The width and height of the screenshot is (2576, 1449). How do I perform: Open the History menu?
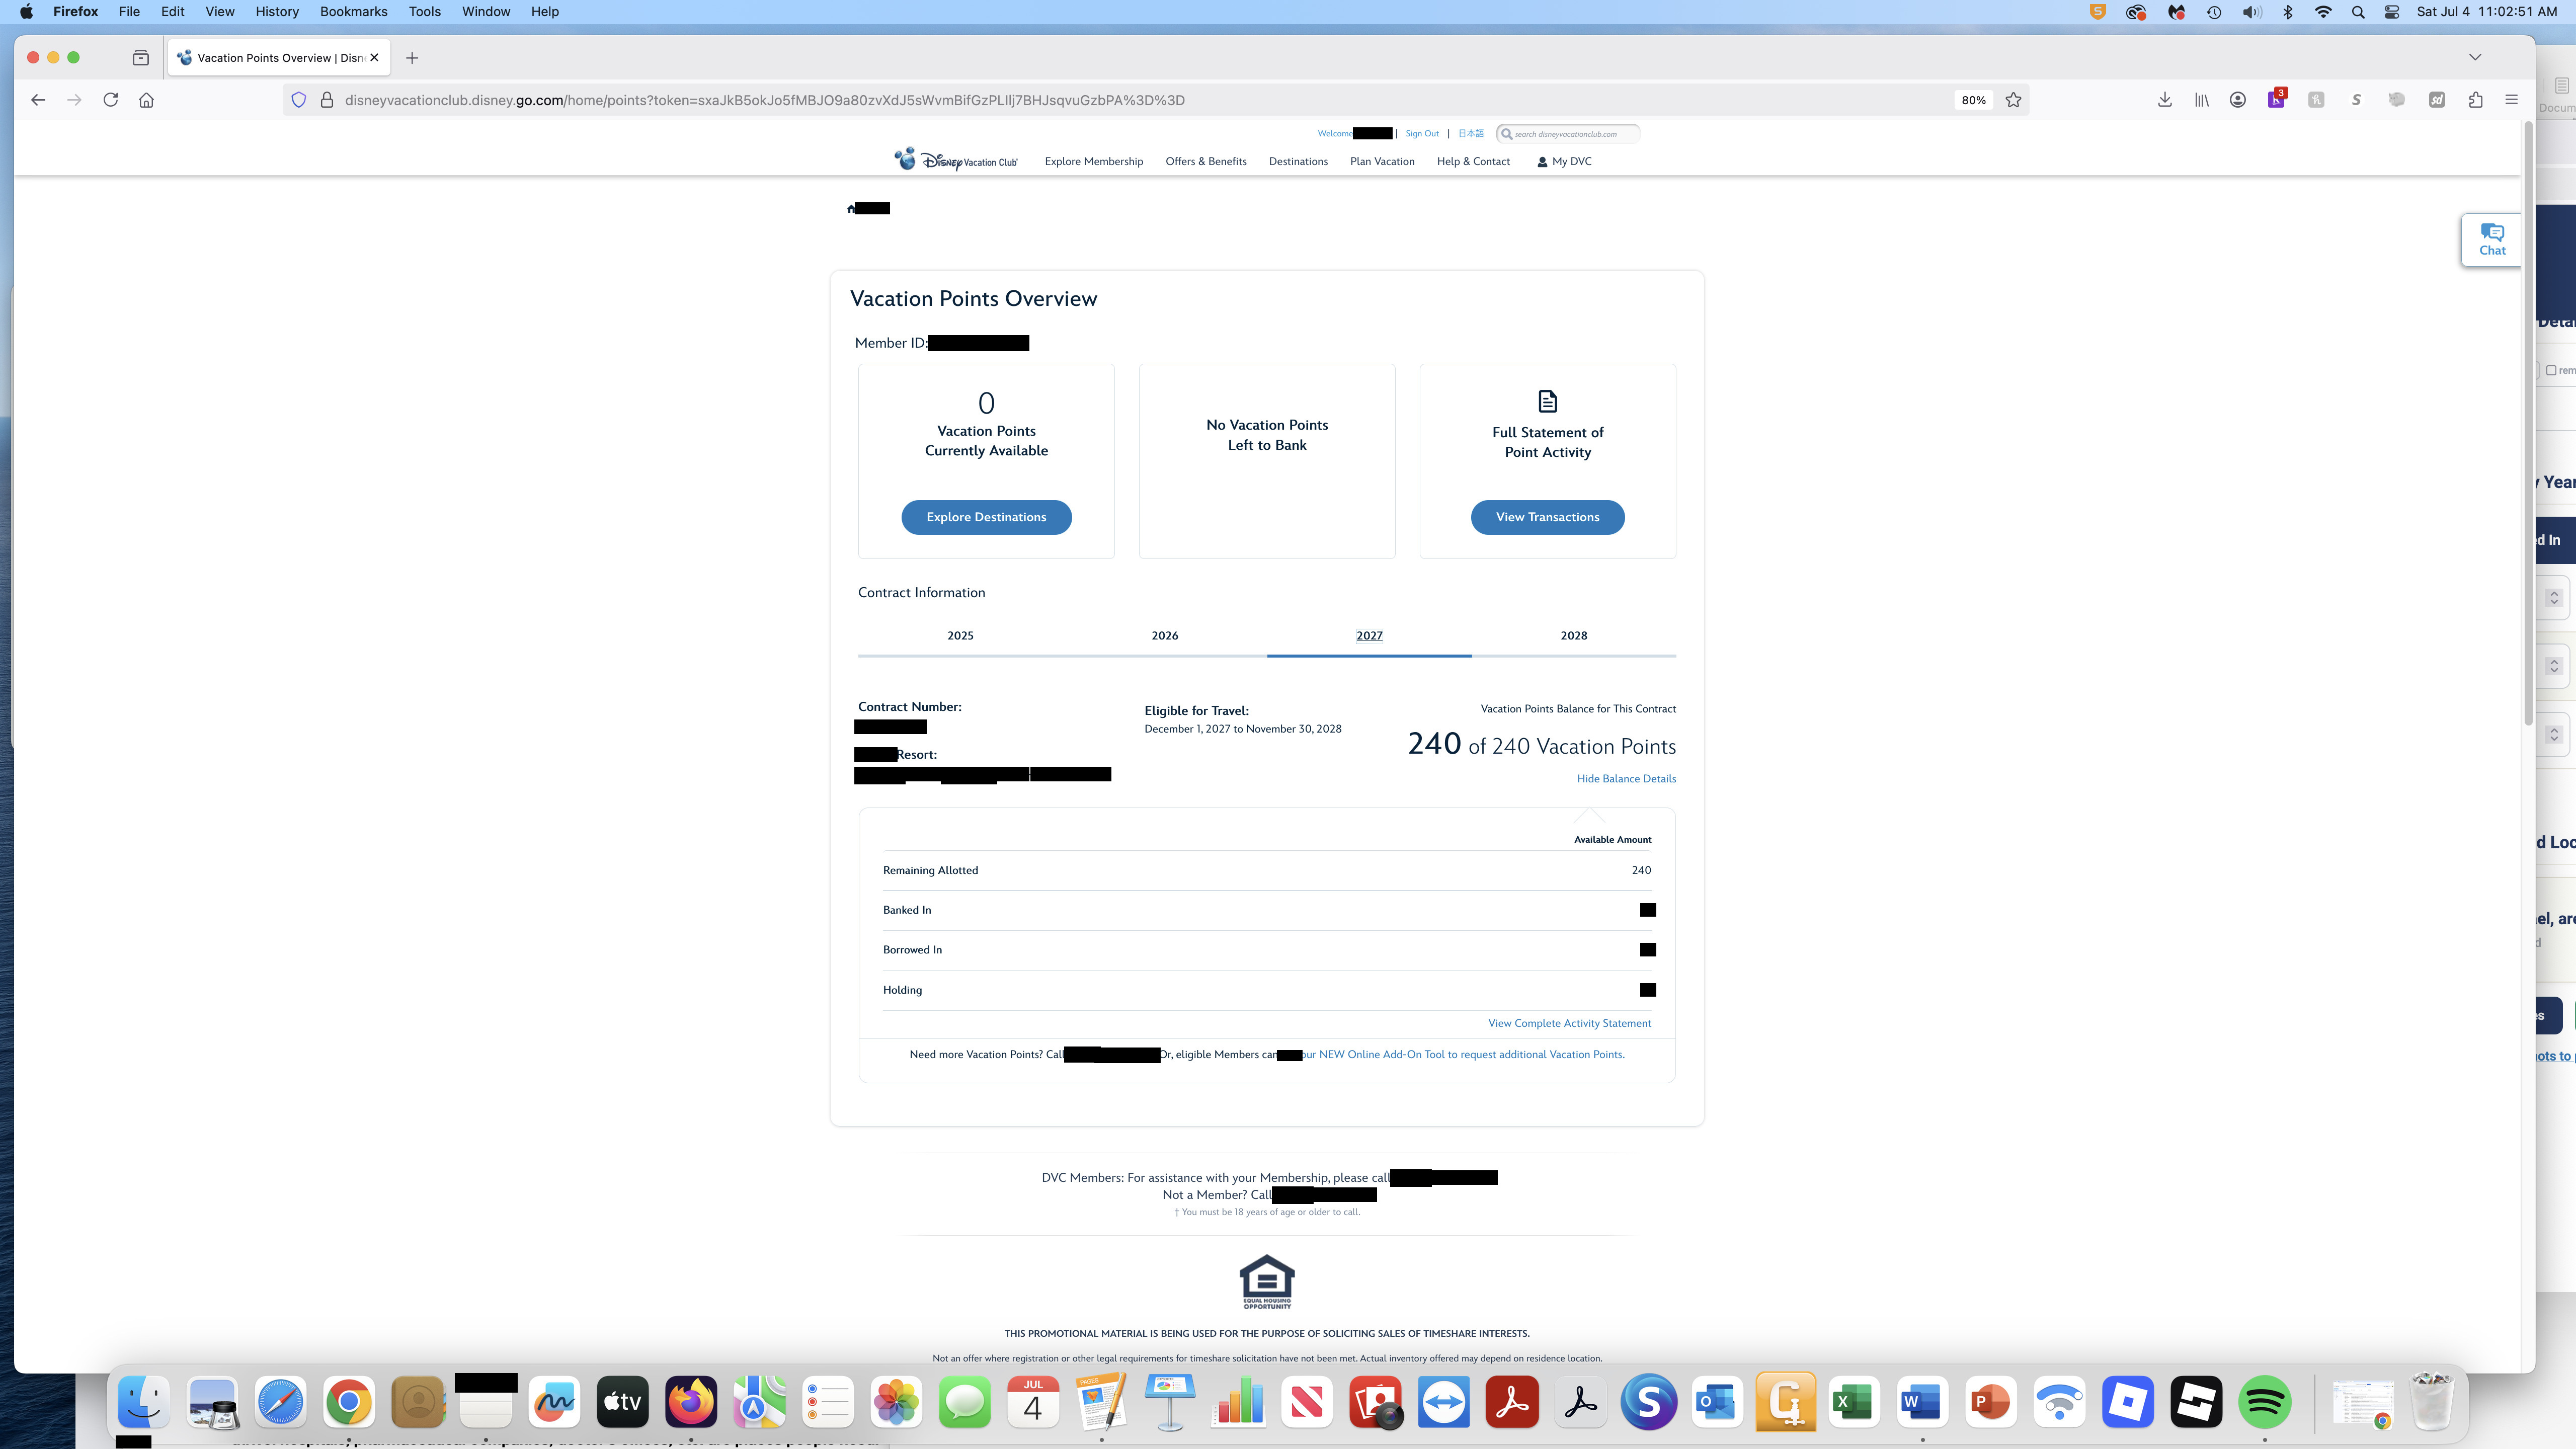pyautogui.click(x=277, y=12)
